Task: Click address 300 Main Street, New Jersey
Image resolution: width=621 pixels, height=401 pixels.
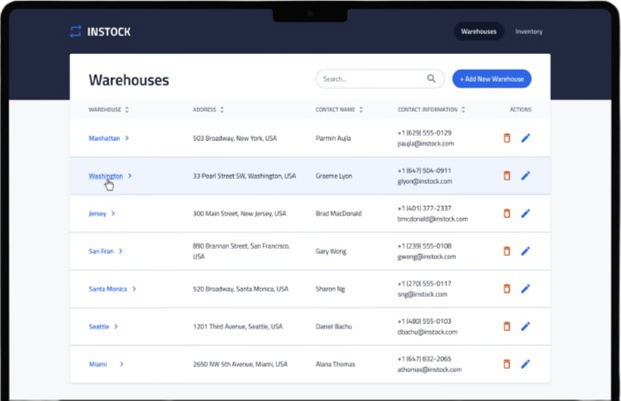Action: click(239, 213)
